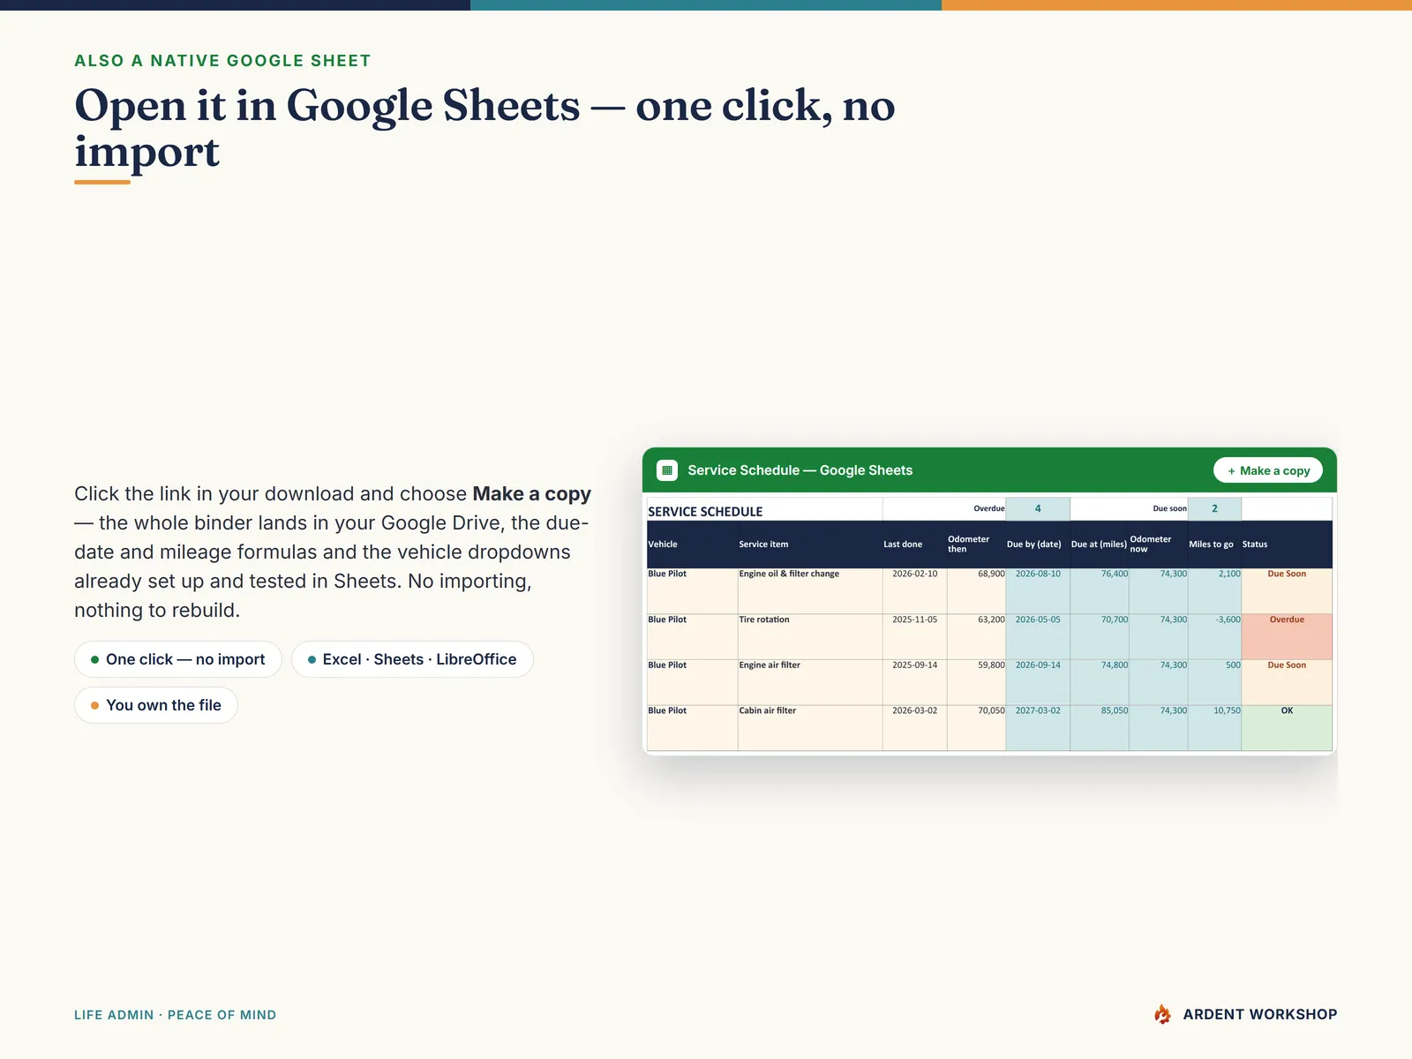
Task: Select the 'One click — no import' pill
Action: [x=178, y=659]
